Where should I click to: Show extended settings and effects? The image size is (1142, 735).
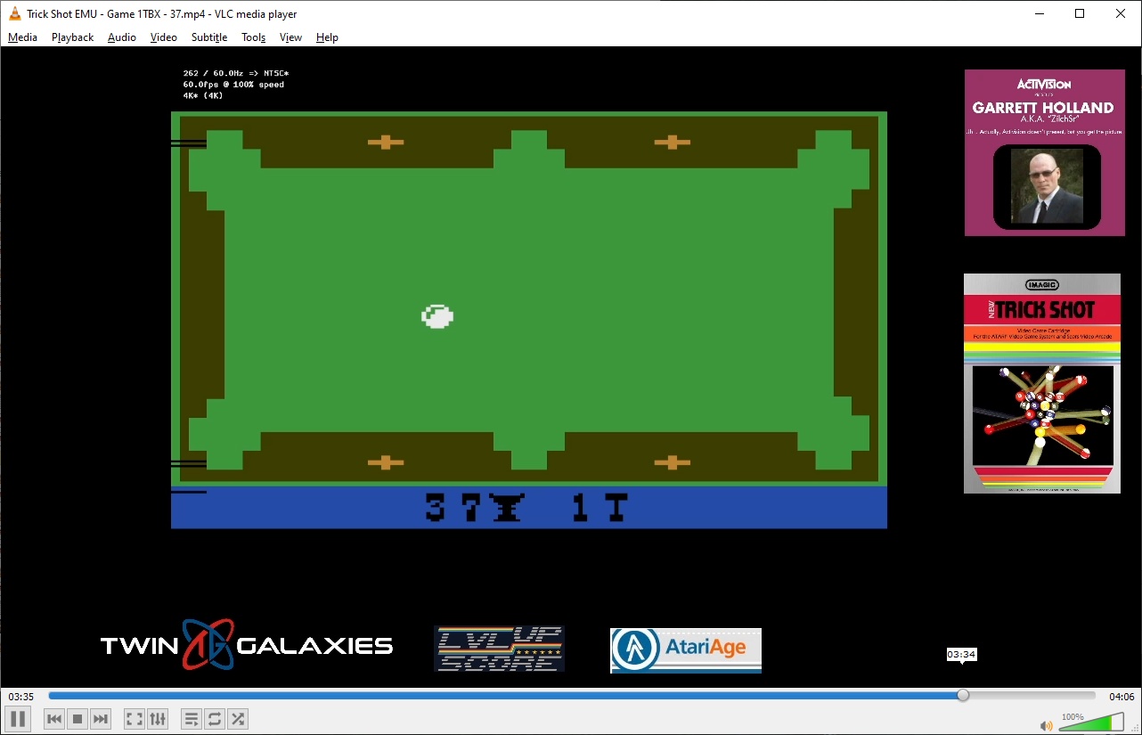pyautogui.click(x=158, y=719)
